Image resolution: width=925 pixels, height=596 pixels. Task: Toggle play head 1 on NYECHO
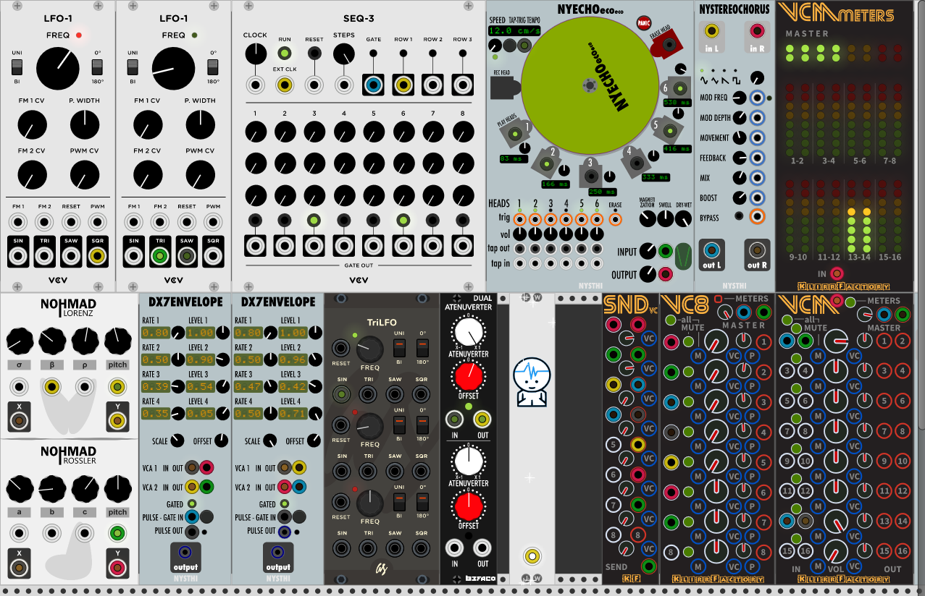click(516, 135)
